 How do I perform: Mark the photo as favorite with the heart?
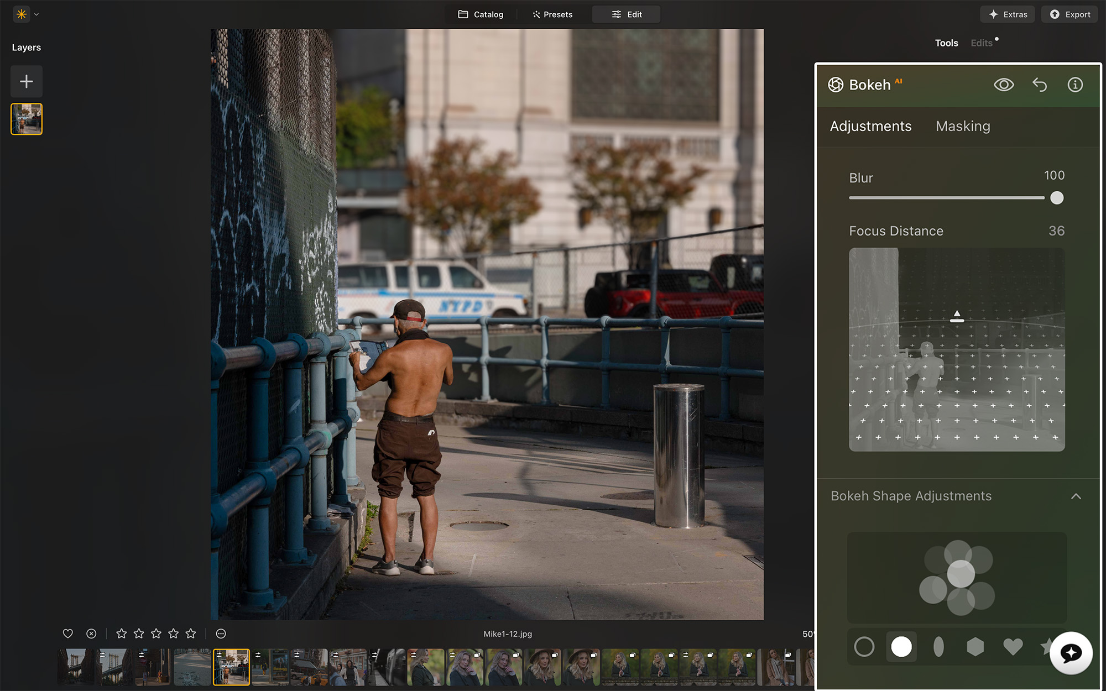point(67,634)
